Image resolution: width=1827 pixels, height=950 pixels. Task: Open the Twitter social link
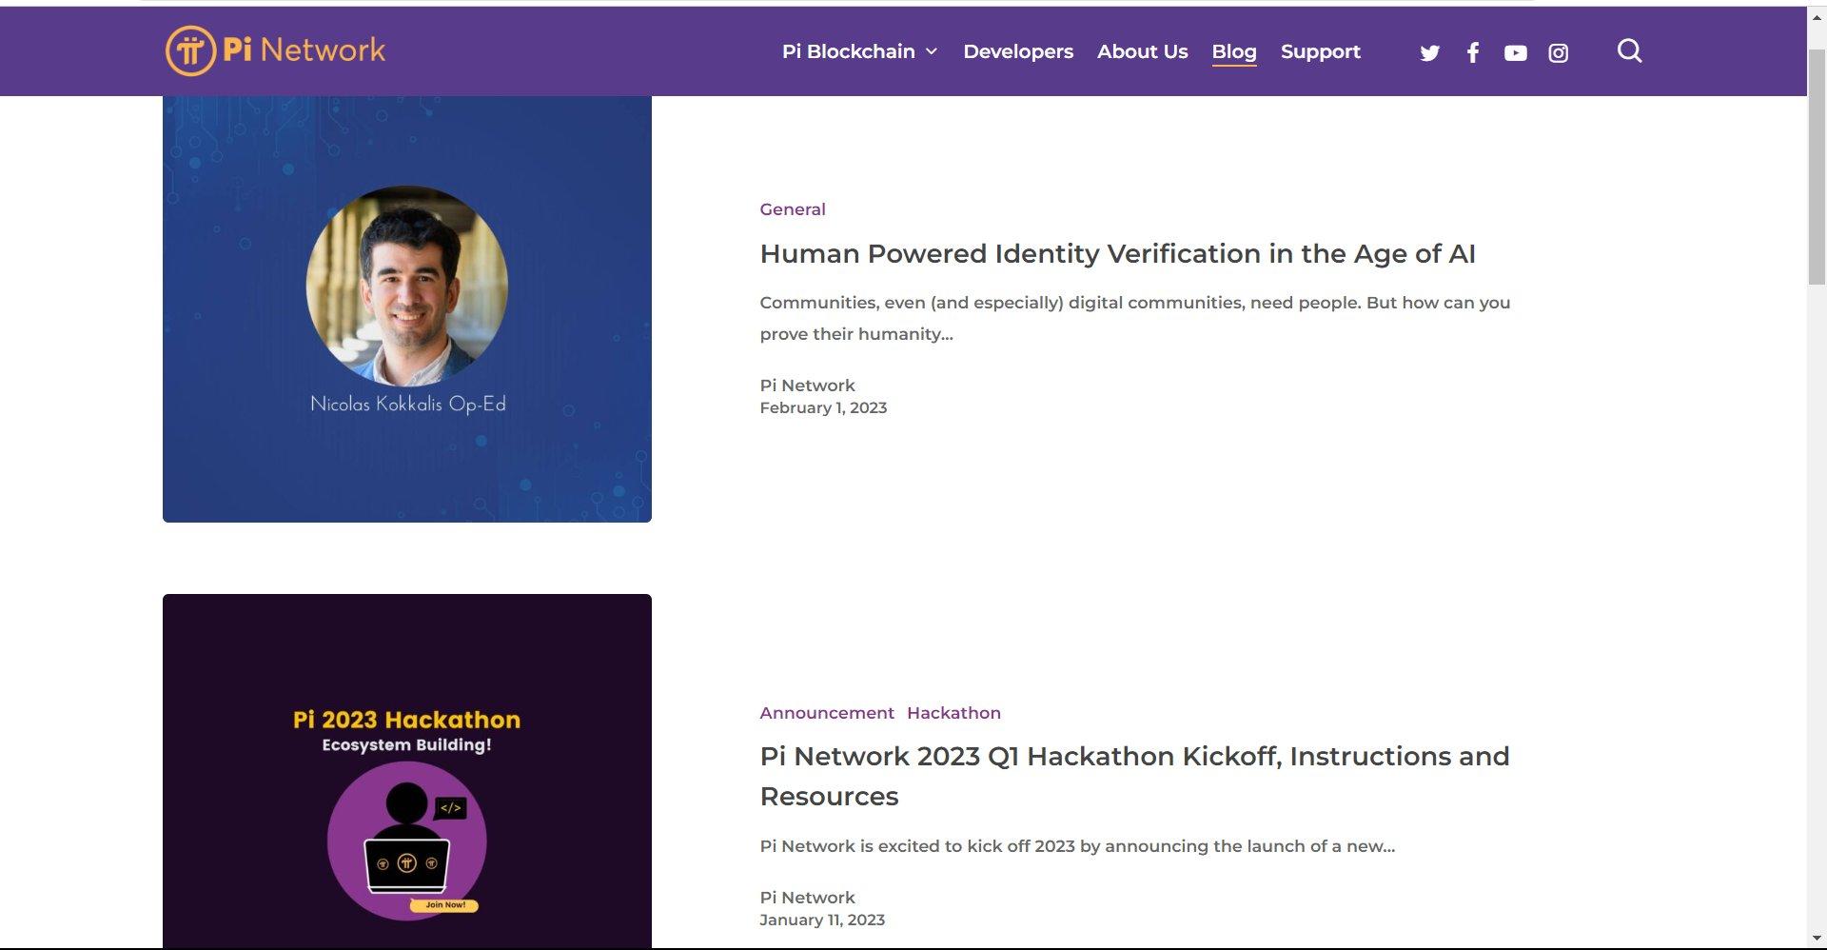point(1429,53)
